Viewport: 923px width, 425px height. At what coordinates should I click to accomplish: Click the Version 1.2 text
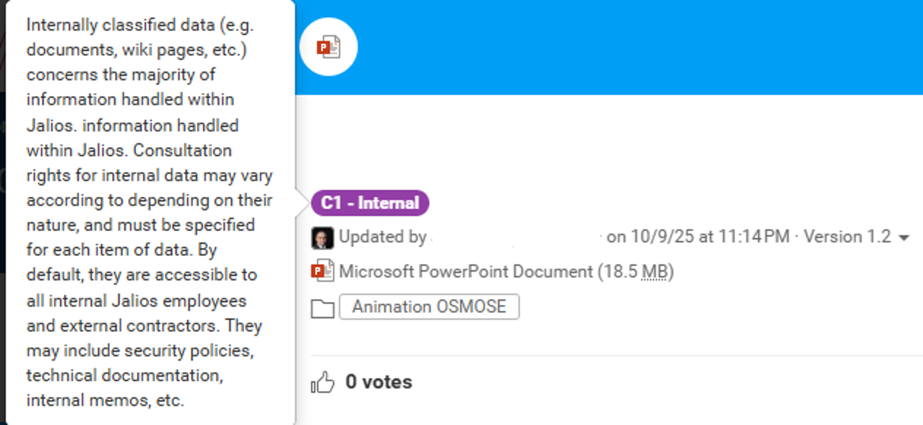pos(847,236)
